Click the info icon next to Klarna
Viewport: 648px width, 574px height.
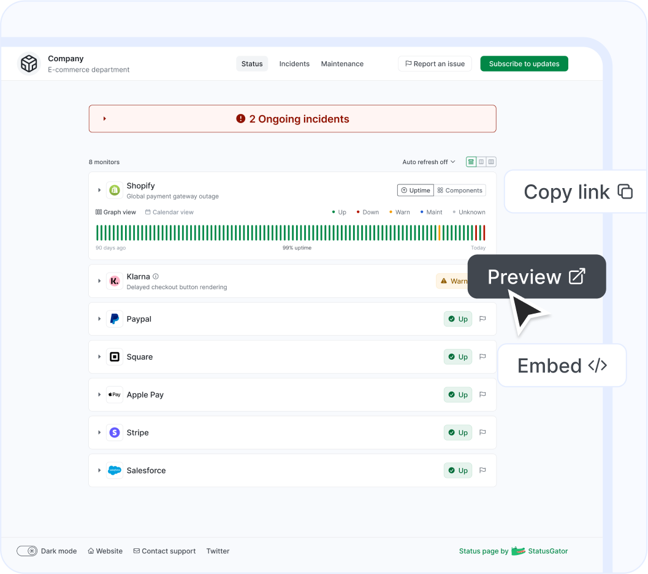tap(154, 276)
